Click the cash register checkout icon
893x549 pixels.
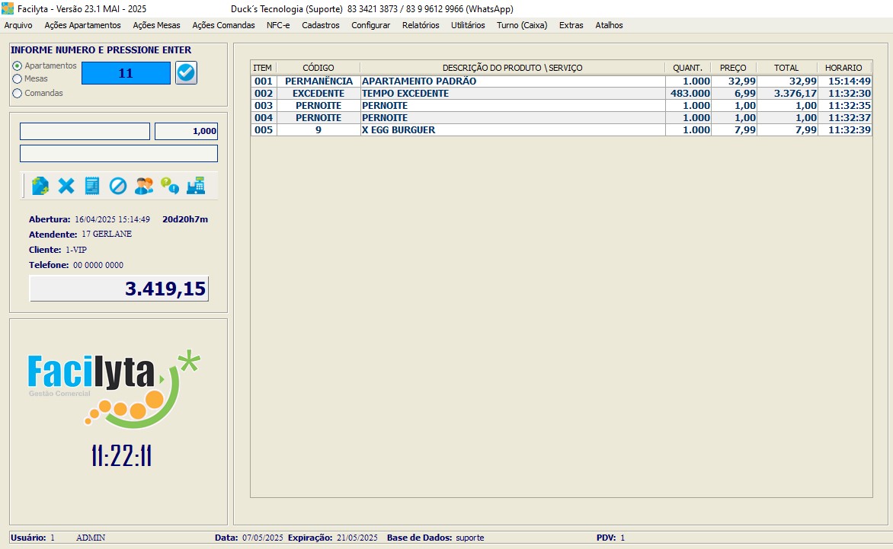click(x=195, y=186)
